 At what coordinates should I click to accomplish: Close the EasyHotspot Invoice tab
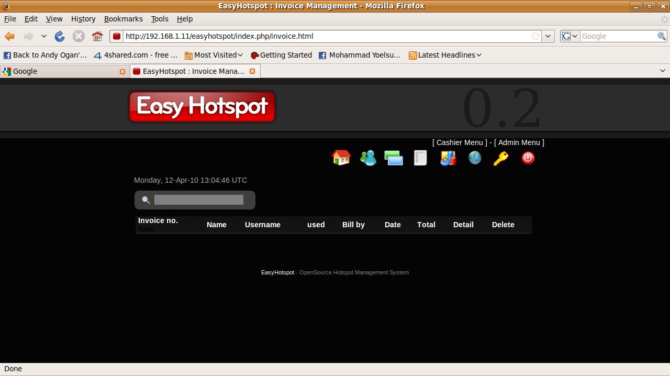[x=252, y=71]
